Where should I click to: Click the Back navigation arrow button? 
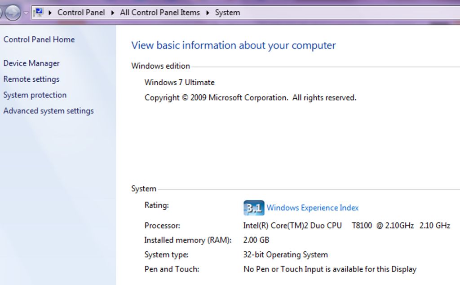[1, 13]
